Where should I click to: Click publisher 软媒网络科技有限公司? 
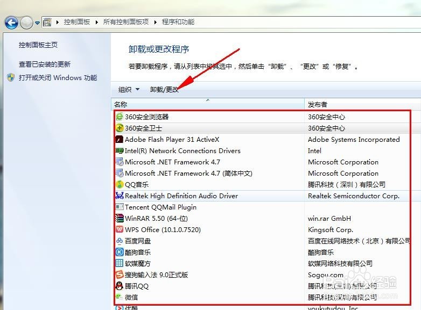tap(340, 263)
